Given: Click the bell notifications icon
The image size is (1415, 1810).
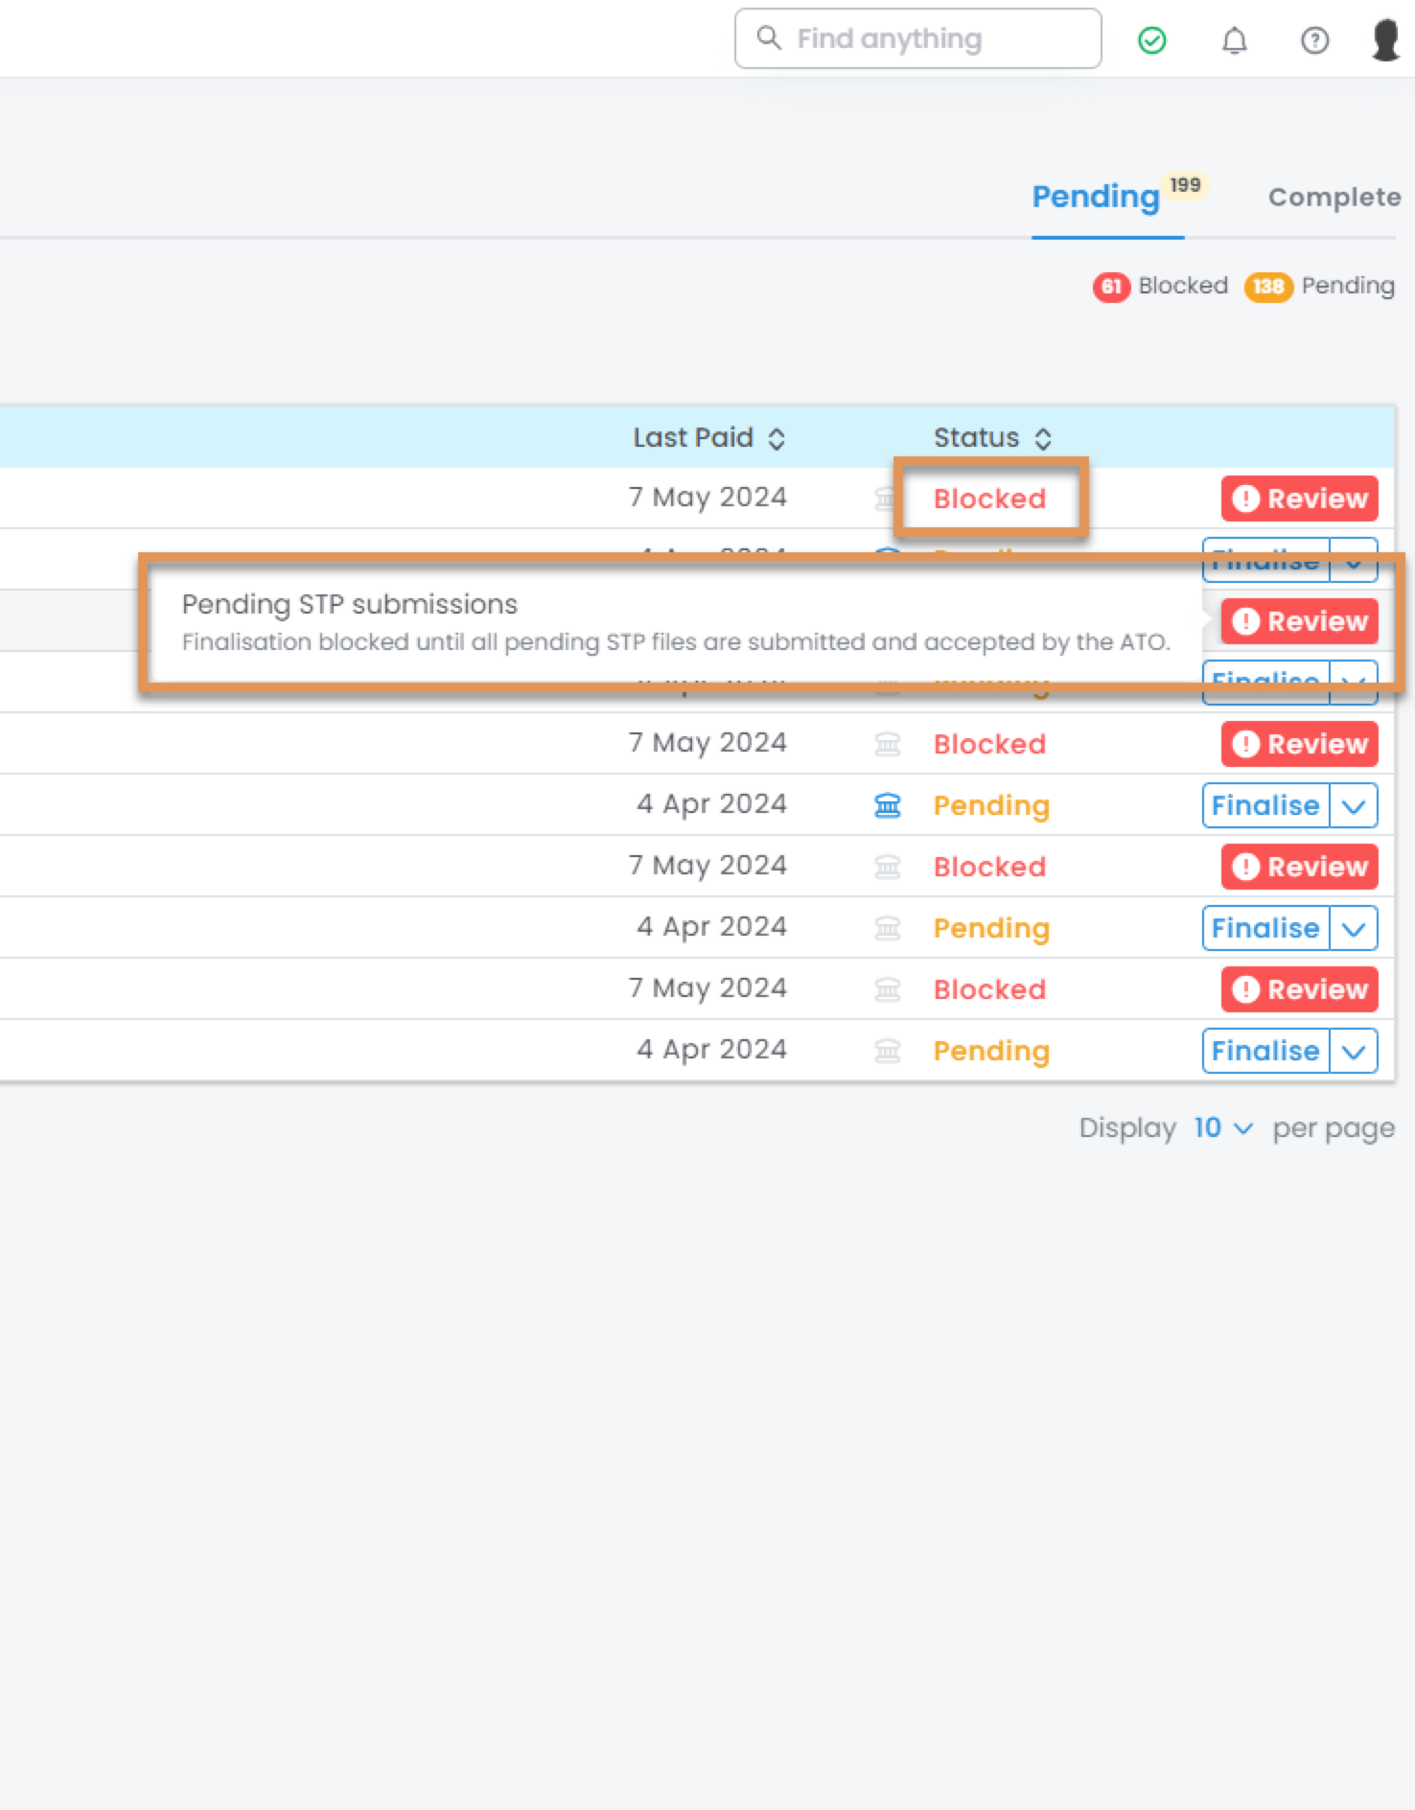Looking at the screenshot, I should (1234, 40).
